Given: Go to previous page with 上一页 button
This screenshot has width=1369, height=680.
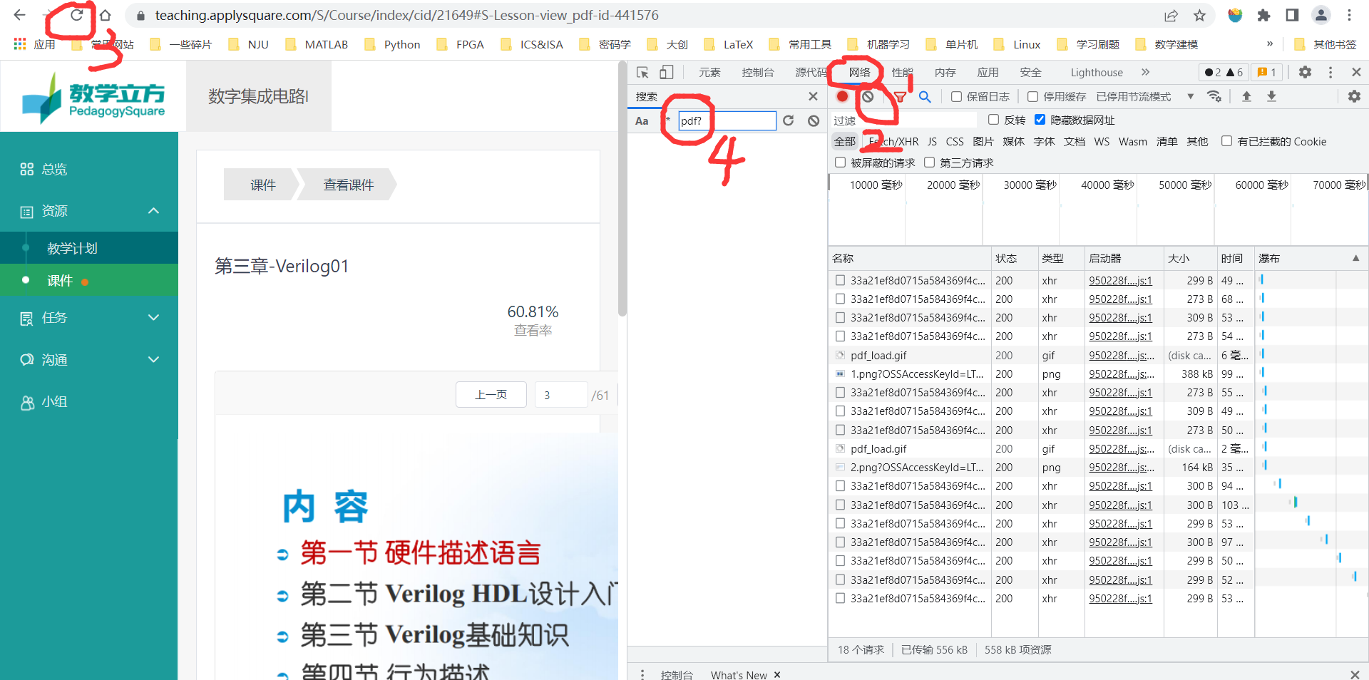Looking at the screenshot, I should point(491,394).
